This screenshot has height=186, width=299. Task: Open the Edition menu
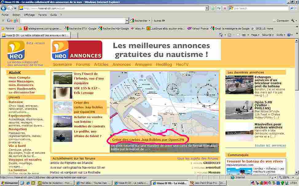tap(16, 15)
